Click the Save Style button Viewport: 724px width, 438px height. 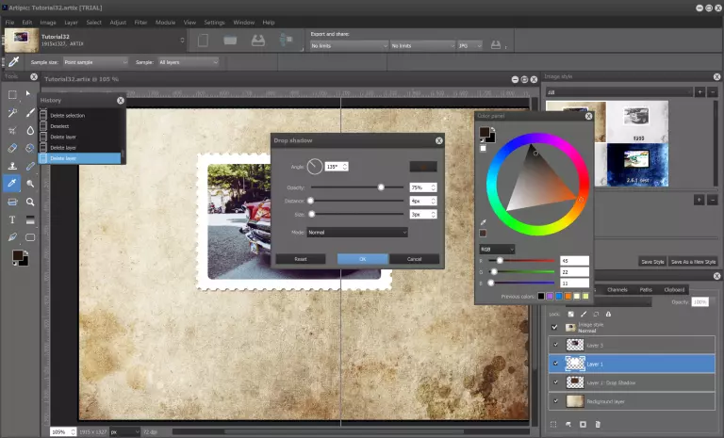pyautogui.click(x=652, y=261)
